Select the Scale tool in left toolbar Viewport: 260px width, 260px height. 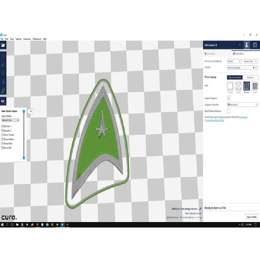(x=3, y=65)
